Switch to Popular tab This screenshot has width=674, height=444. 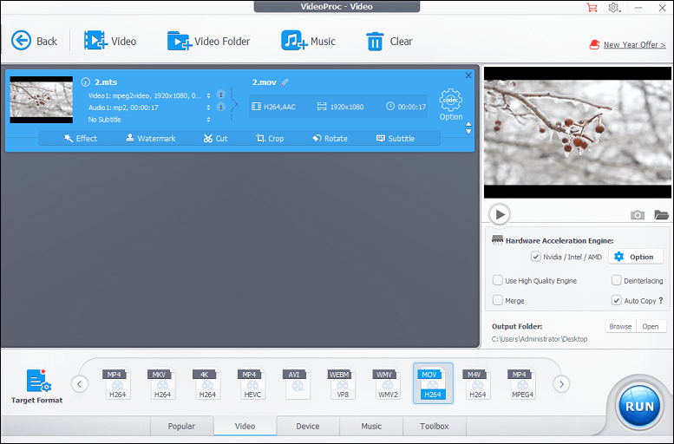pos(181,426)
